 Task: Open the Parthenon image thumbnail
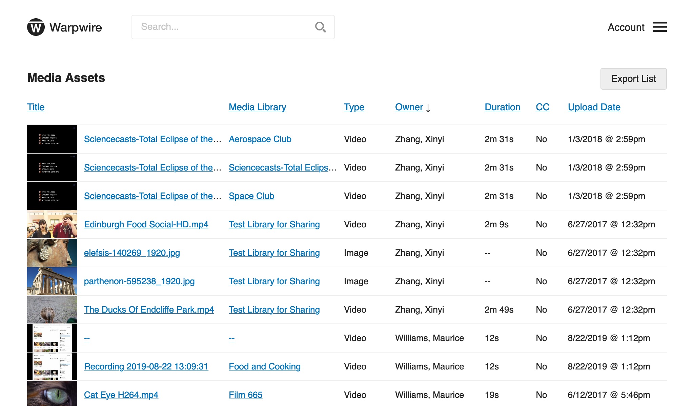click(52, 281)
